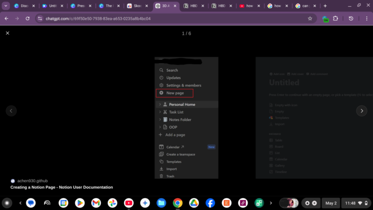Close the active 3D A tab
This screenshot has width=373, height=210.
pyautogui.click(x=175, y=6)
